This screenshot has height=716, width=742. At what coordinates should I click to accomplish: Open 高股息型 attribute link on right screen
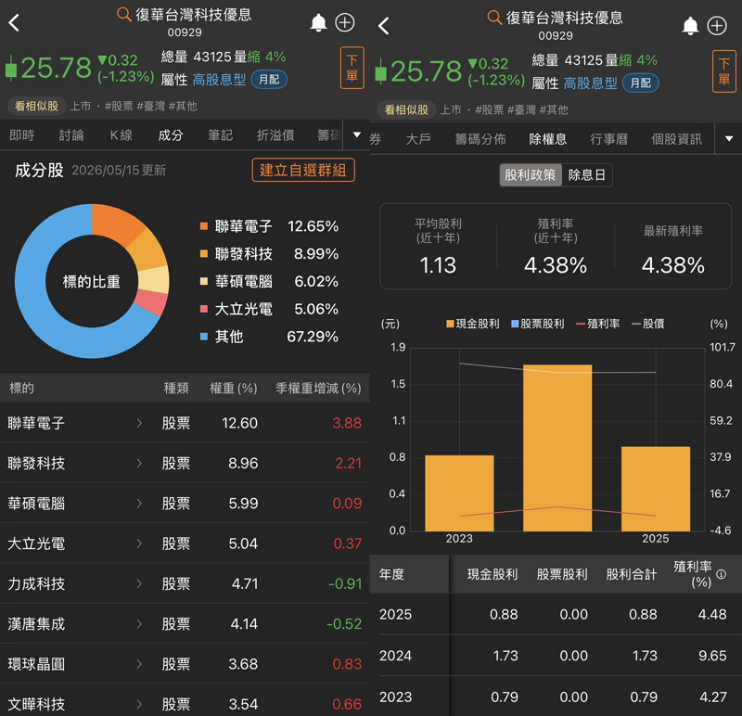tap(590, 83)
